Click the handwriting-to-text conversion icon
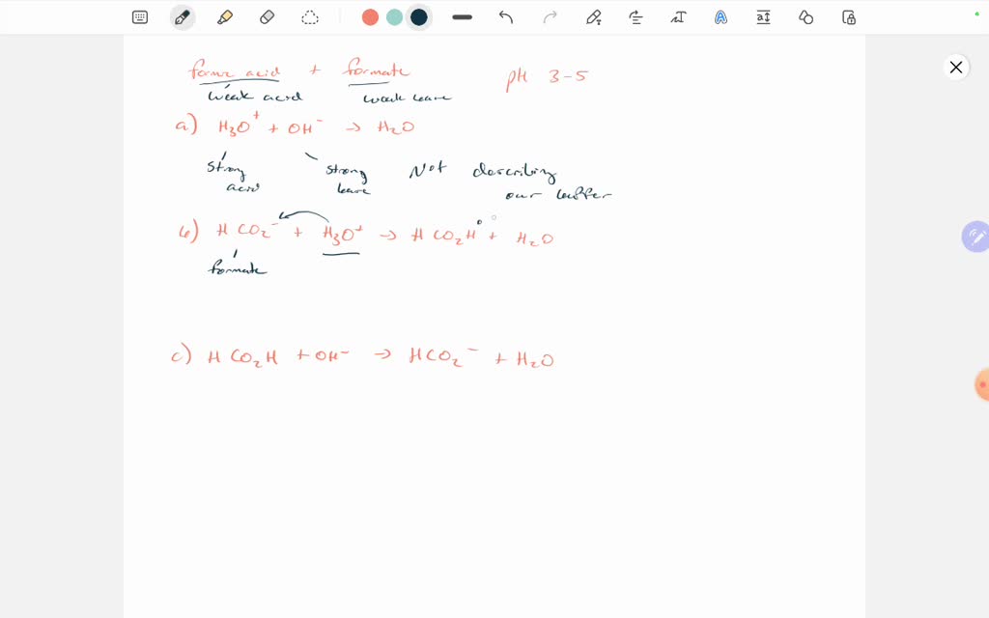The width and height of the screenshot is (989, 618). click(678, 16)
